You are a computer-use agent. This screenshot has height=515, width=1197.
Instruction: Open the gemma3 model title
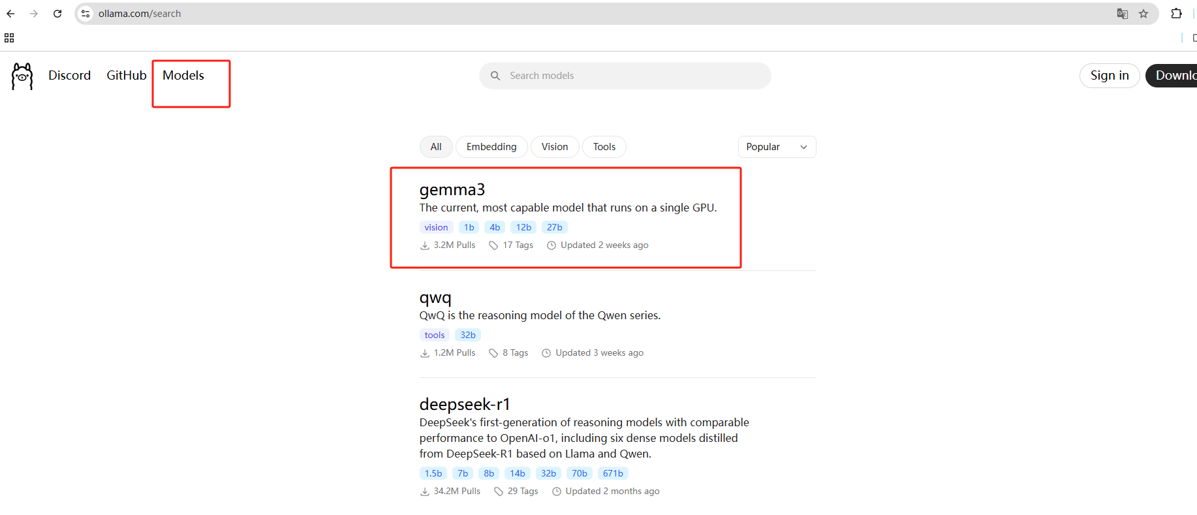pos(452,190)
